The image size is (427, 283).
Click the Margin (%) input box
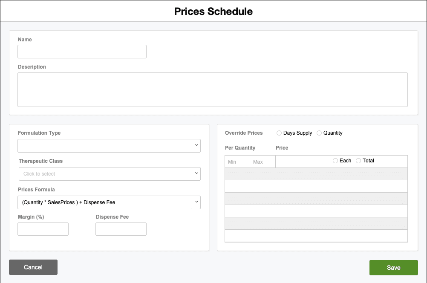[43, 229]
